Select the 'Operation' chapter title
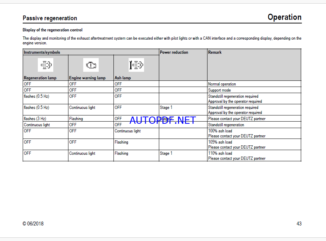 tap(285, 17)
